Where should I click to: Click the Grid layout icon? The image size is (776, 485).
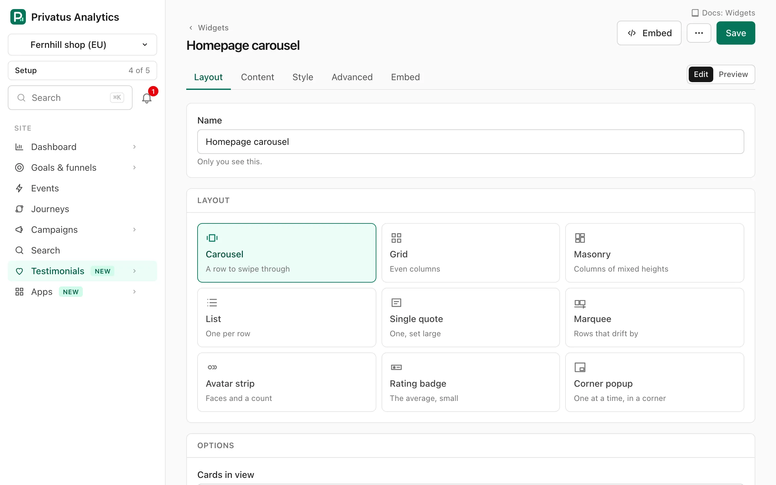coord(396,238)
